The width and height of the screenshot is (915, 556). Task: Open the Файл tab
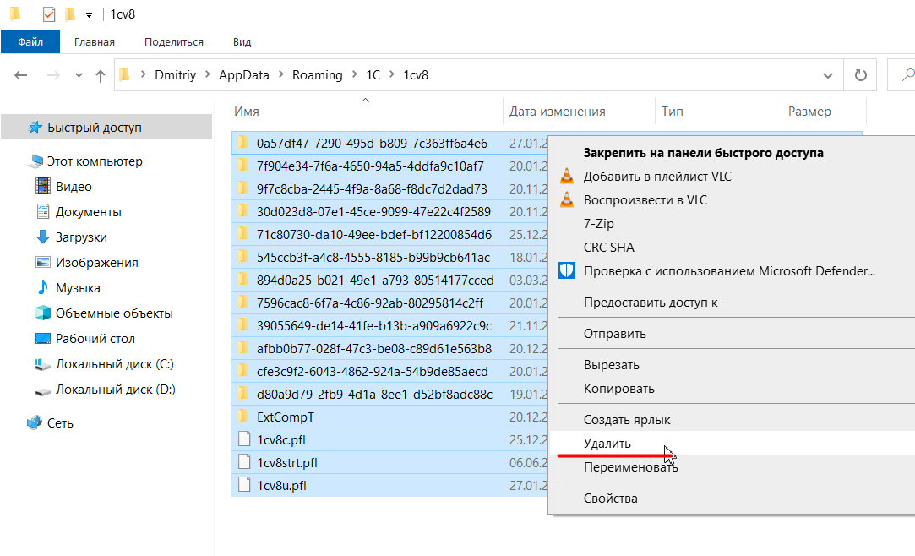[30, 42]
